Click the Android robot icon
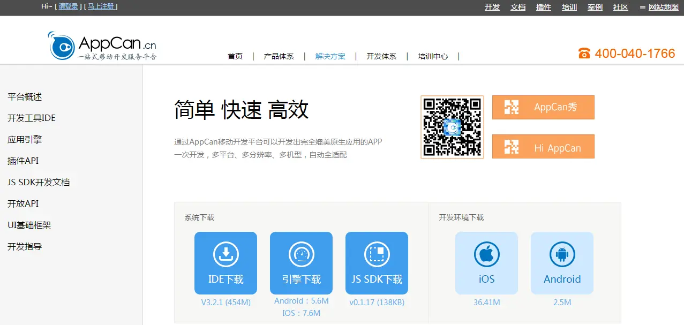The height and width of the screenshot is (325, 684). pyautogui.click(x=562, y=254)
